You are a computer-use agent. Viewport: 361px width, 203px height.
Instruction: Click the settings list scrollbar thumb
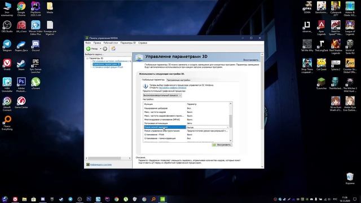(x=231, y=121)
